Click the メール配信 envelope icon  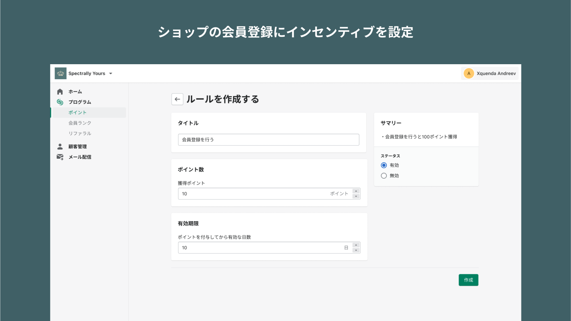point(60,157)
